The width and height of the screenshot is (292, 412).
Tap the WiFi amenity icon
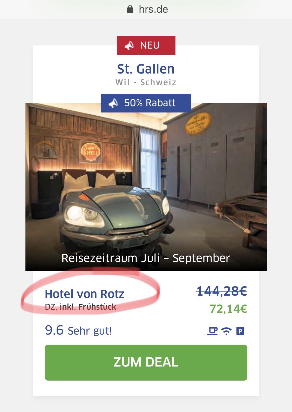pyautogui.click(x=226, y=331)
